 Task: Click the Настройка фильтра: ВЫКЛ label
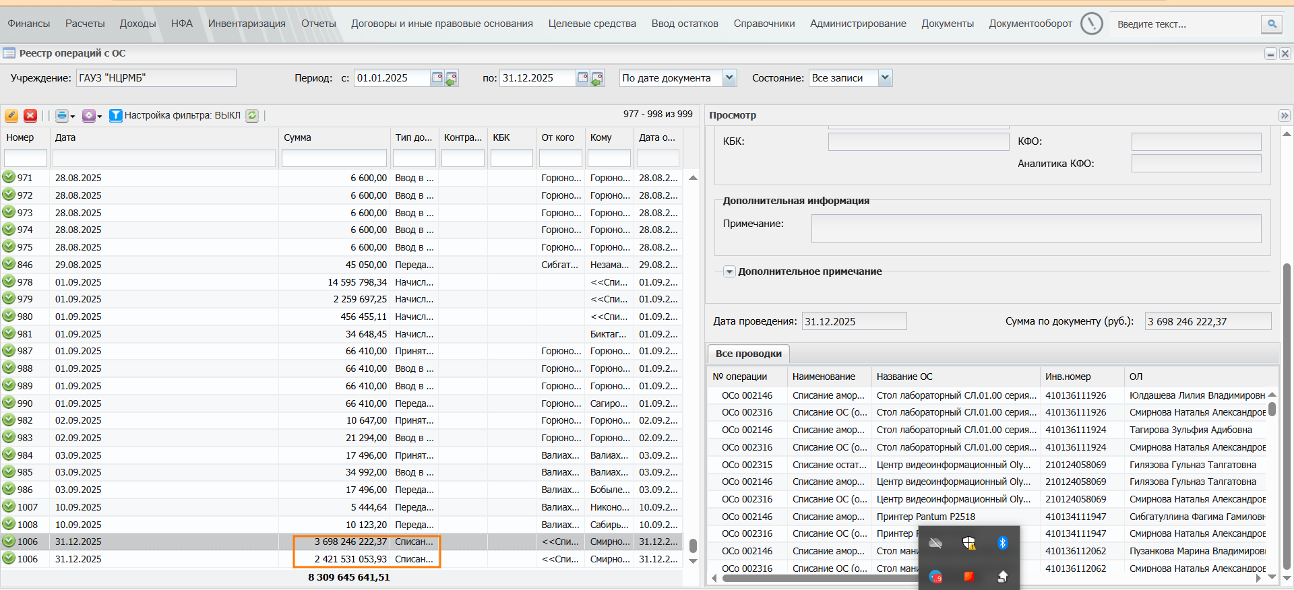[183, 115]
